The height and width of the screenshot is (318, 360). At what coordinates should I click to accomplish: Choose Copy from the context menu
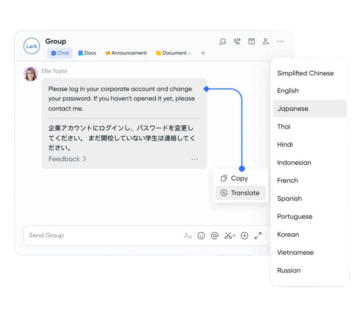click(240, 178)
